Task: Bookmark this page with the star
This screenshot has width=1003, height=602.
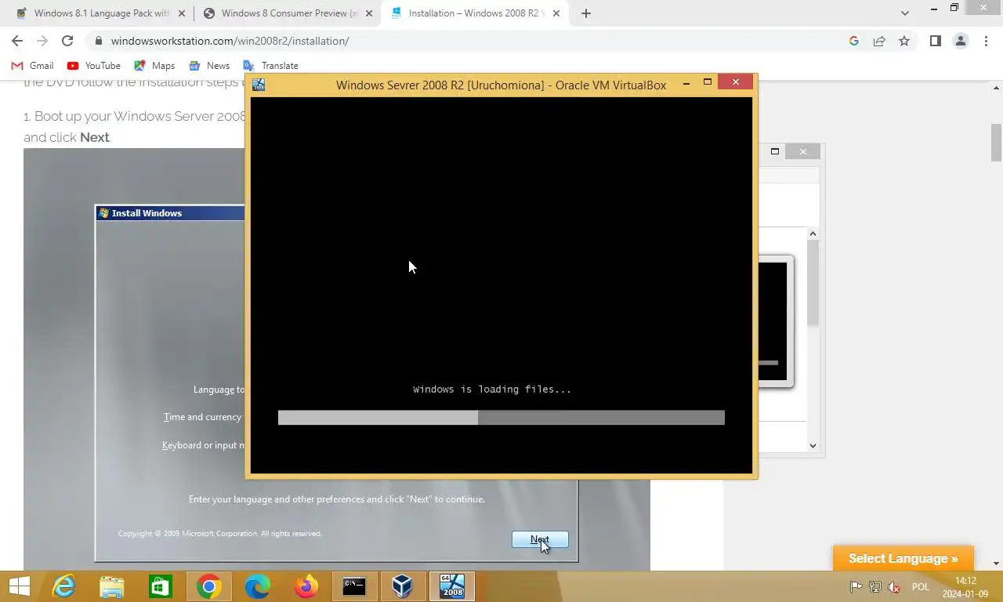Action: [x=904, y=41]
